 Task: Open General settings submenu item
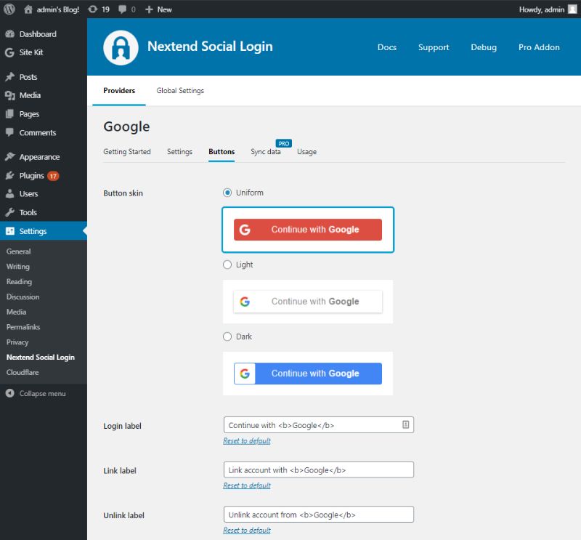coord(19,251)
